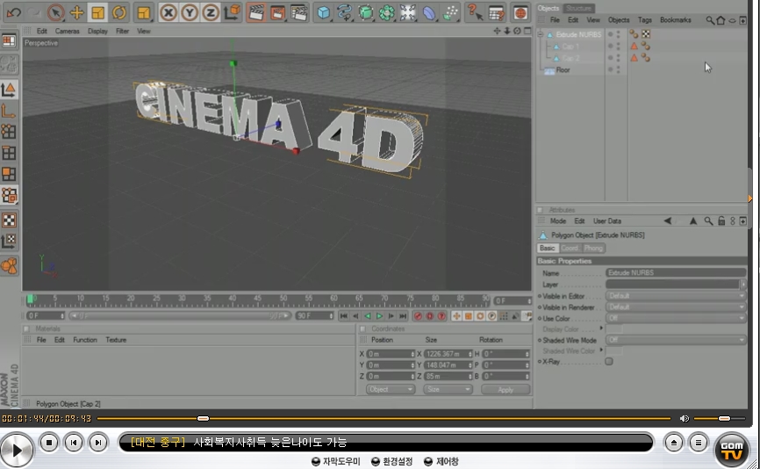Toggle X axis lock
The width and height of the screenshot is (760, 469).
click(x=168, y=12)
